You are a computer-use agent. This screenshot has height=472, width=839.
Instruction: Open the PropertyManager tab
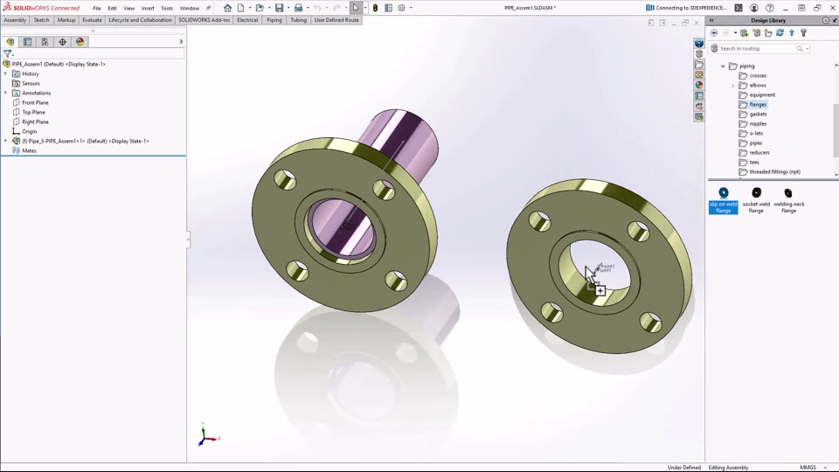[x=27, y=42]
